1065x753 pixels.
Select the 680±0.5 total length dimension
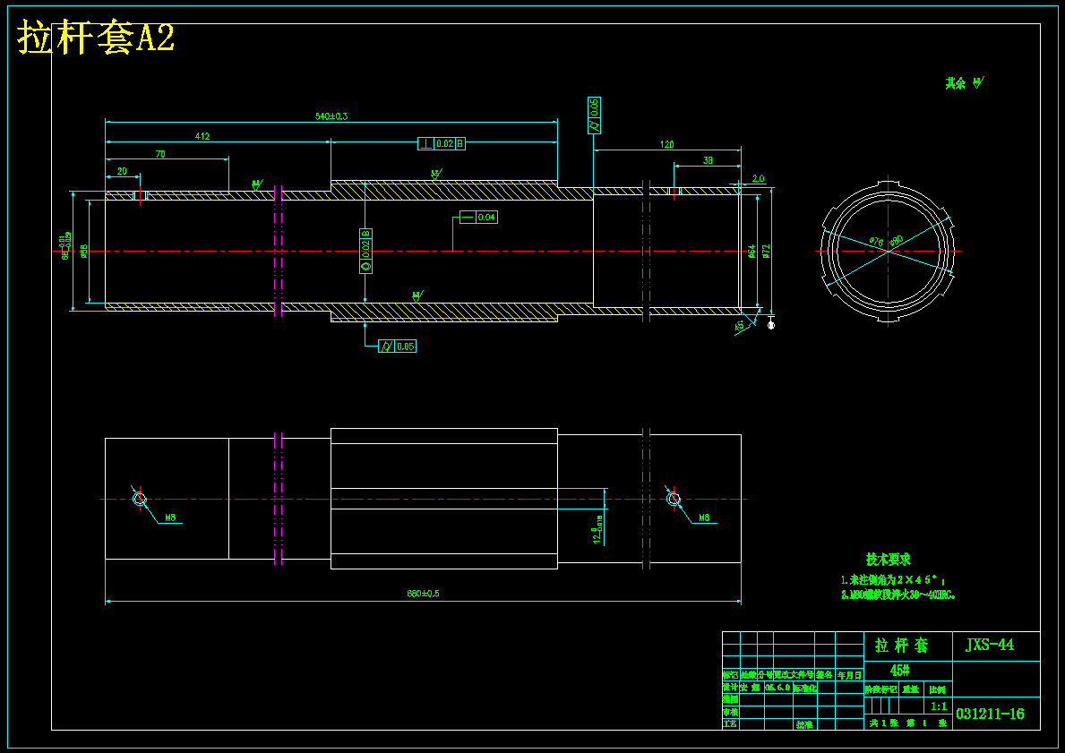pos(423,594)
